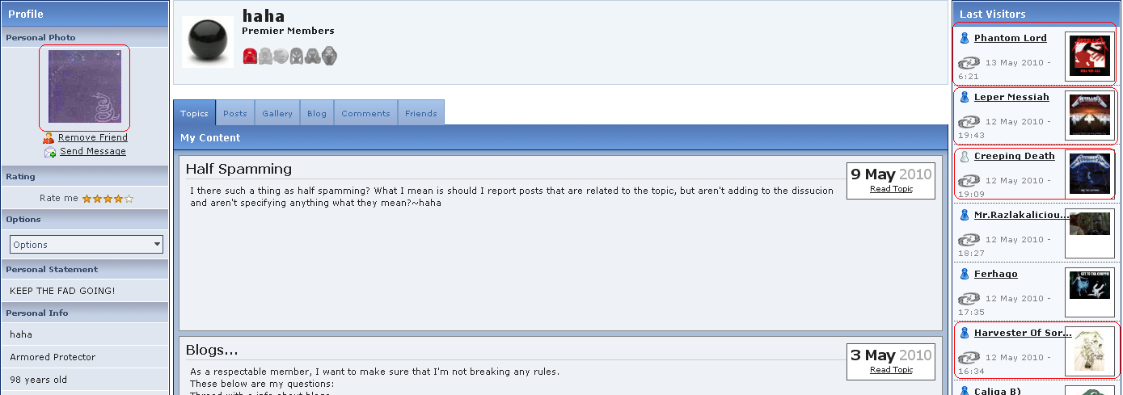Open the Options dropdown

(x=87, y=244)
